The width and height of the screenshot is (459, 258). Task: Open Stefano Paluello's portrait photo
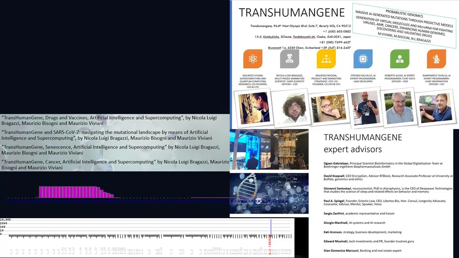365,107
